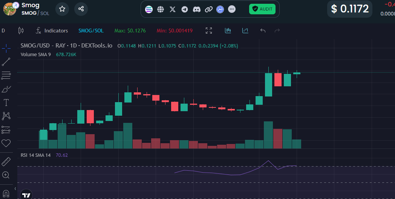Redo the chart action

click(277, 31)
